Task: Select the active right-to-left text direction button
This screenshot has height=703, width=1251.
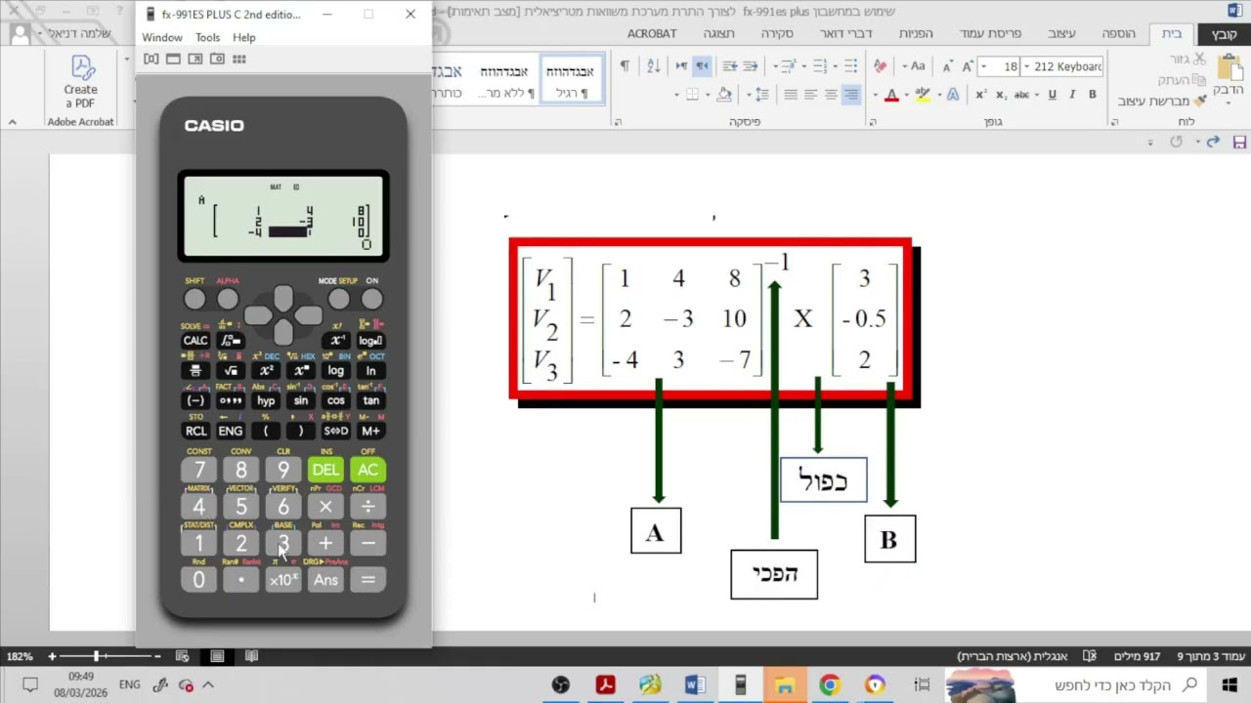Action: click(x=702, y=66)
